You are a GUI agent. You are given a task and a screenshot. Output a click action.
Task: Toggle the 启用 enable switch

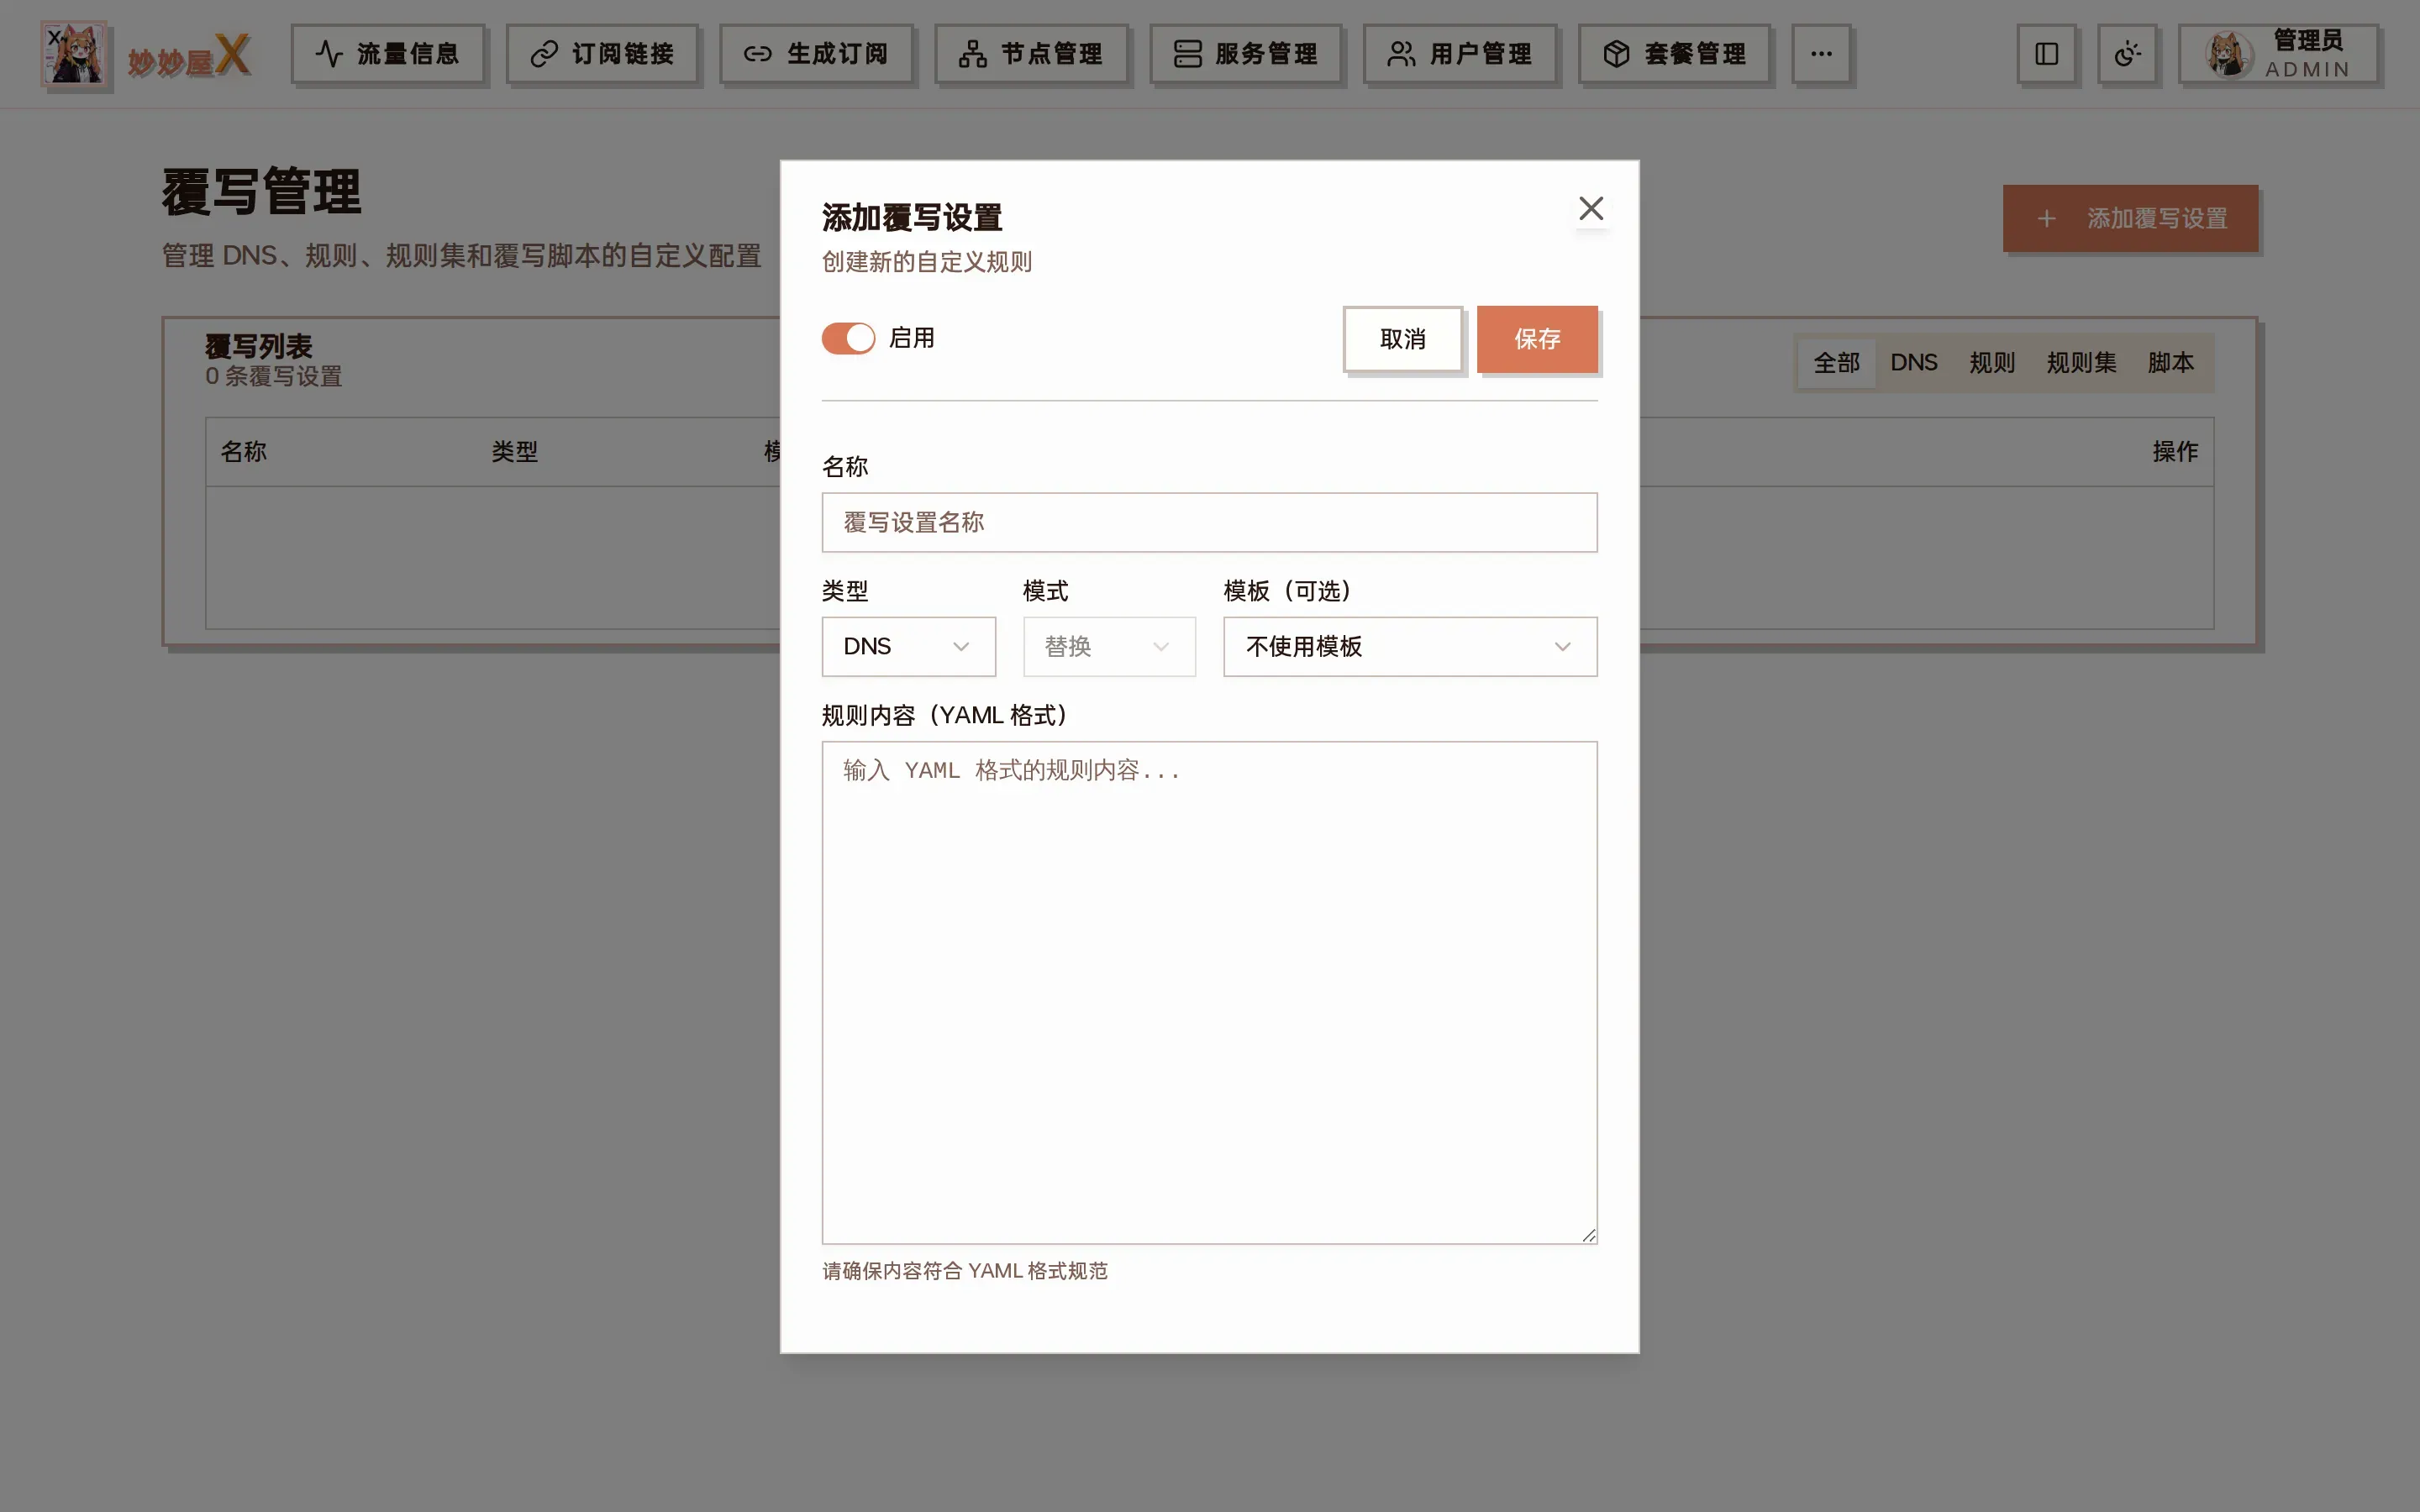[x=848, y=338]
